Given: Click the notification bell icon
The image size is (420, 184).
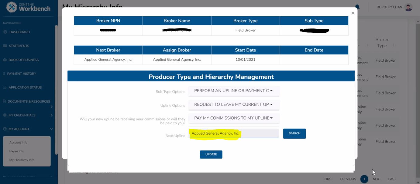Looking at the screenshot, I should click(357, 6).
